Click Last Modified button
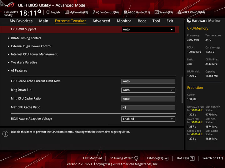This screenshot has width=225, height=168. click(x=92, y=158)
